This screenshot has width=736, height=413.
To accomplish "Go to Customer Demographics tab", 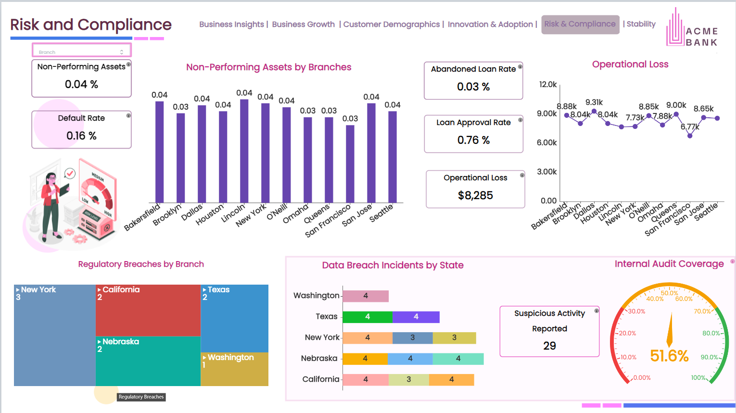I will pos(391,24).
